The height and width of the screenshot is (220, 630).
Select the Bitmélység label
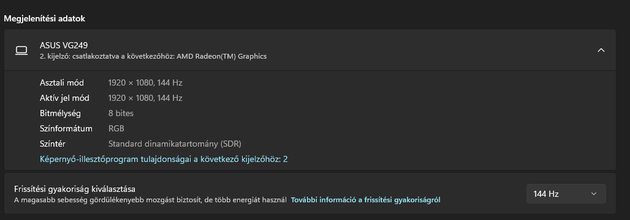(x=60, y=114)
